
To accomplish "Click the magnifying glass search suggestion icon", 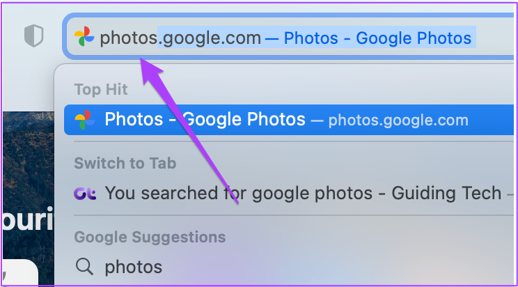I will (x=84, y=267).
